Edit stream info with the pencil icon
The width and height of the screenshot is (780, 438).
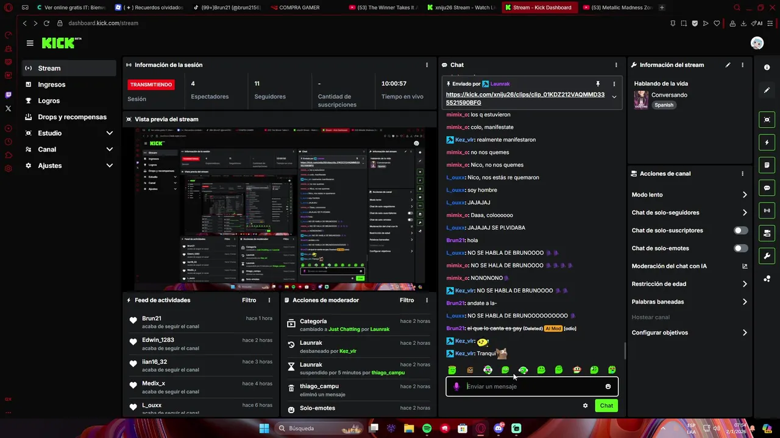728,64
